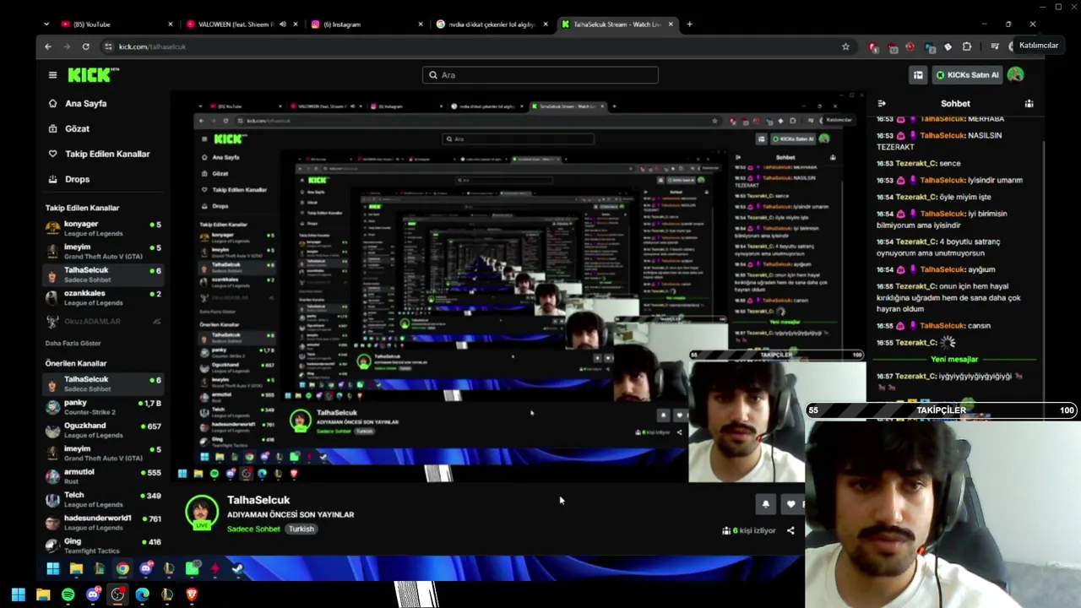Screen dimensions: 1081x608
Task: Toggle stream notification bell
Action: 766,504
